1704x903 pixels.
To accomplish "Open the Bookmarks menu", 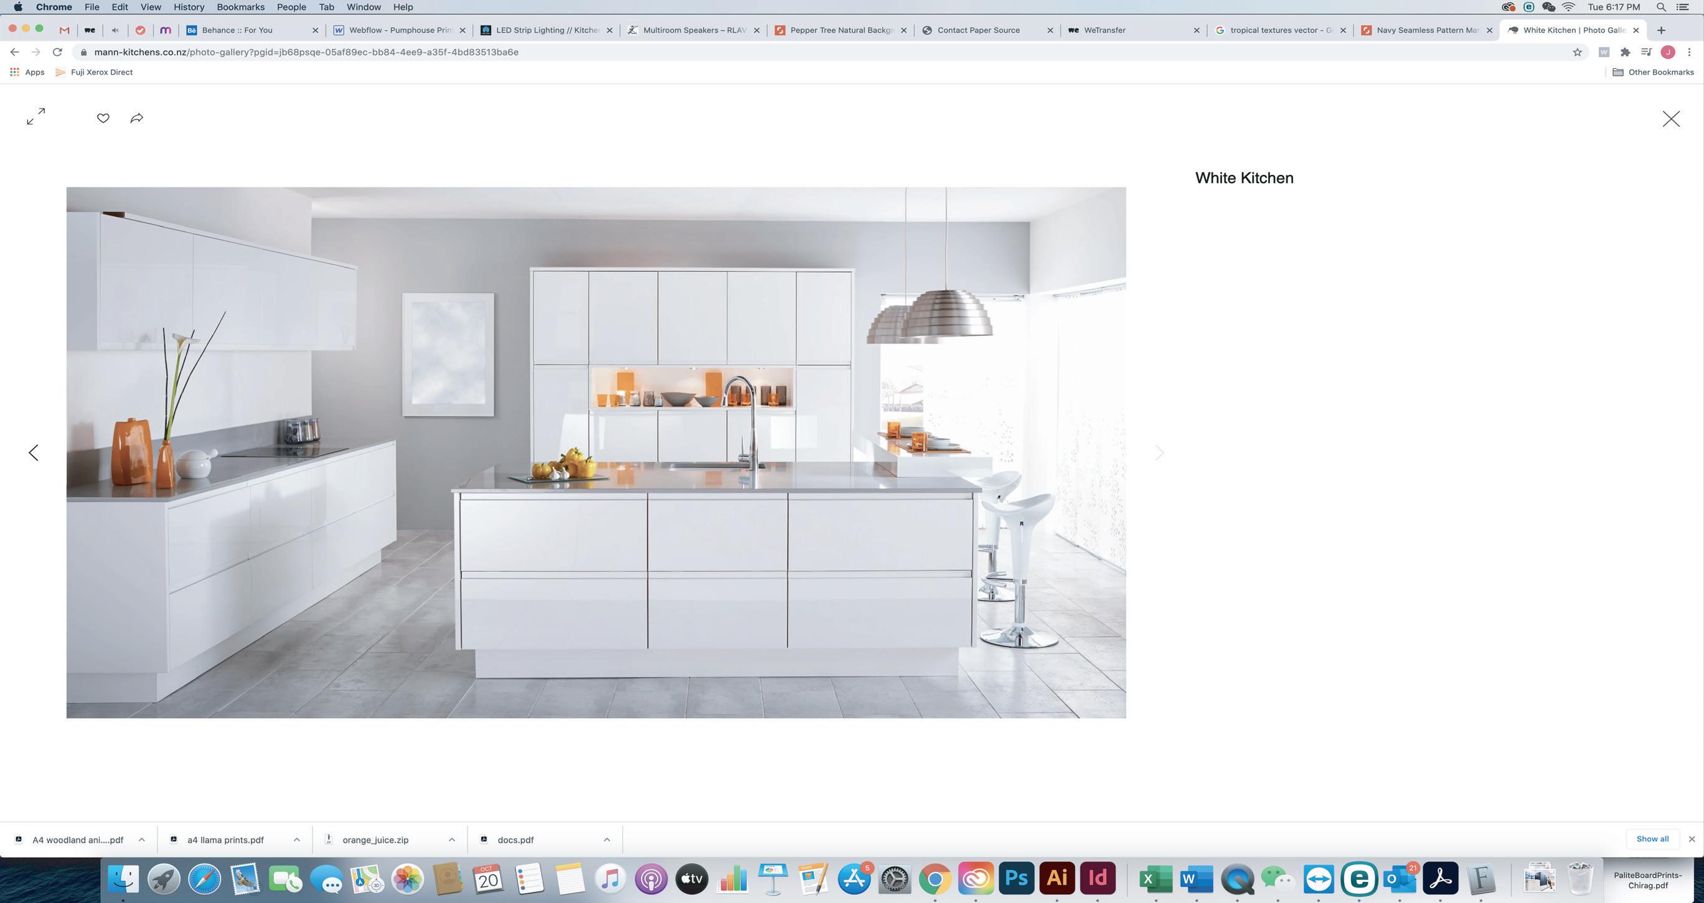I will coord(240,7).
